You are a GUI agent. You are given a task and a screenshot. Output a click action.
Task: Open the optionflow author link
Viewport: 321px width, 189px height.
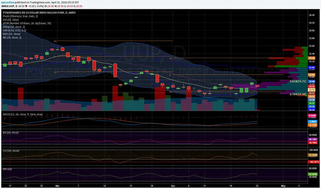tap(8, 2)
